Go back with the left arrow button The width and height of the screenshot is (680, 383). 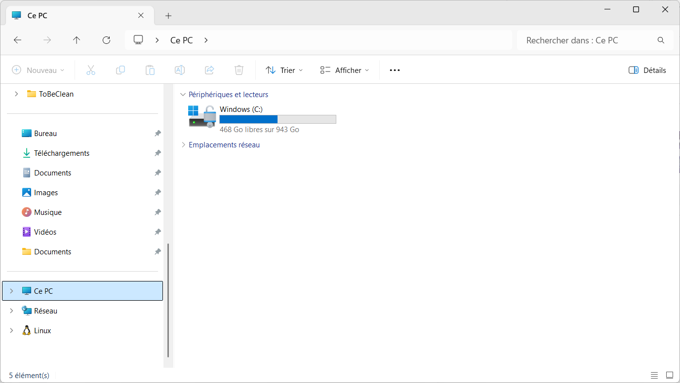coord(18,40)
